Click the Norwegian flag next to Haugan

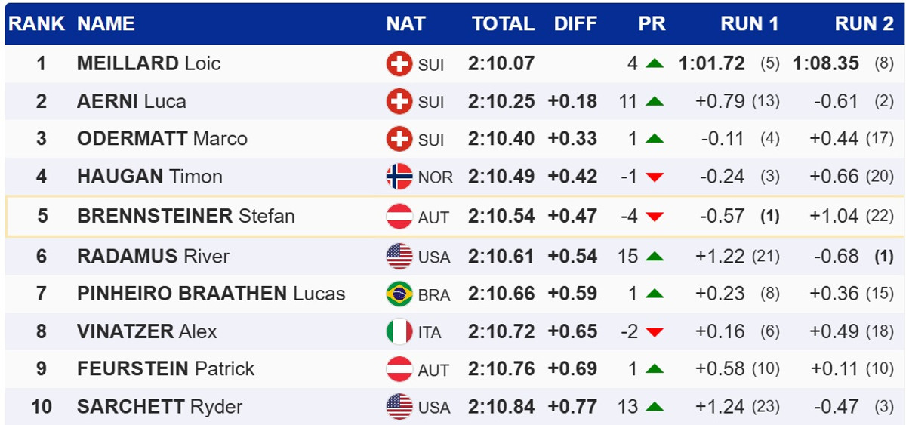tap(399, 177)
